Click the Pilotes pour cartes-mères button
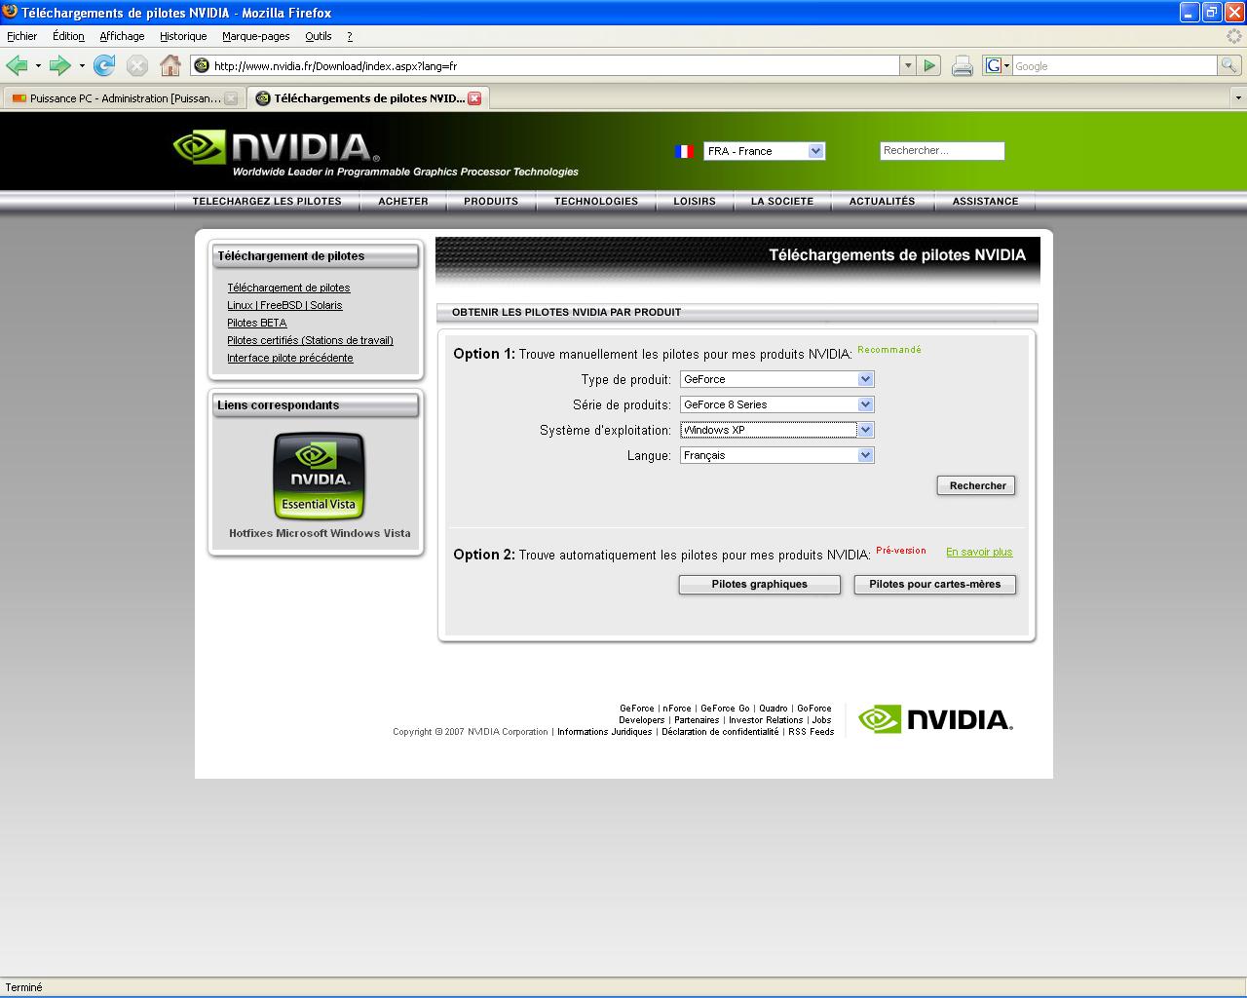1247x998 pixels. [934, 585]
